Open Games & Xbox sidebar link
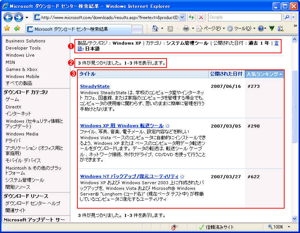Image resolution: width=300 pixels, height=233 pixels. (21, 69)
